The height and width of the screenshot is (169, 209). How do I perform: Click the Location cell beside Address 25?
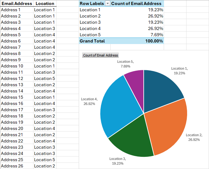tap(45, 160)
